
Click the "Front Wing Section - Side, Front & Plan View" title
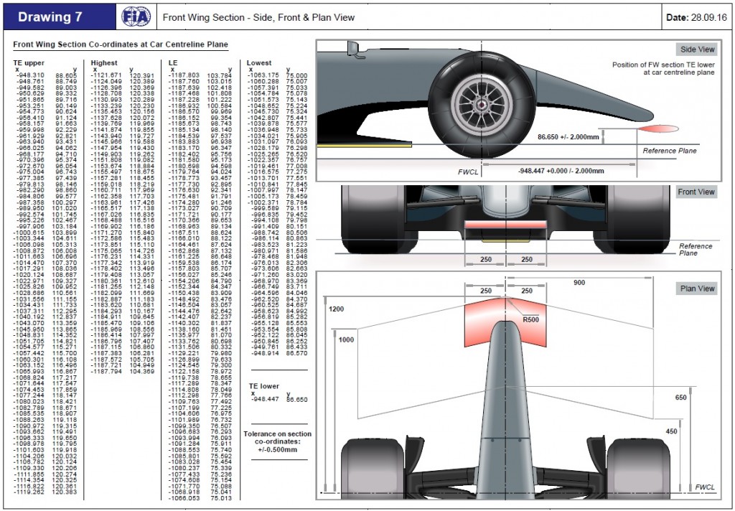coord(258,17)
